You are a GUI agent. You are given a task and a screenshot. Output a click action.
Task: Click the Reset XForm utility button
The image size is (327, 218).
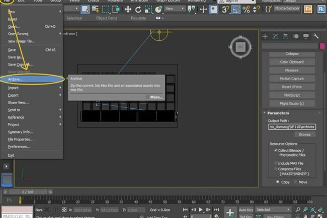(x=292, y=87)
